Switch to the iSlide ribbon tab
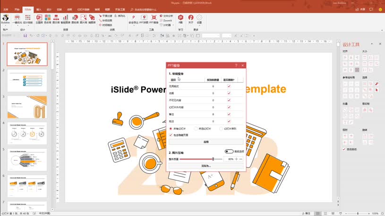385x216 pixels. pyautogui.click(x=28, y=9)
